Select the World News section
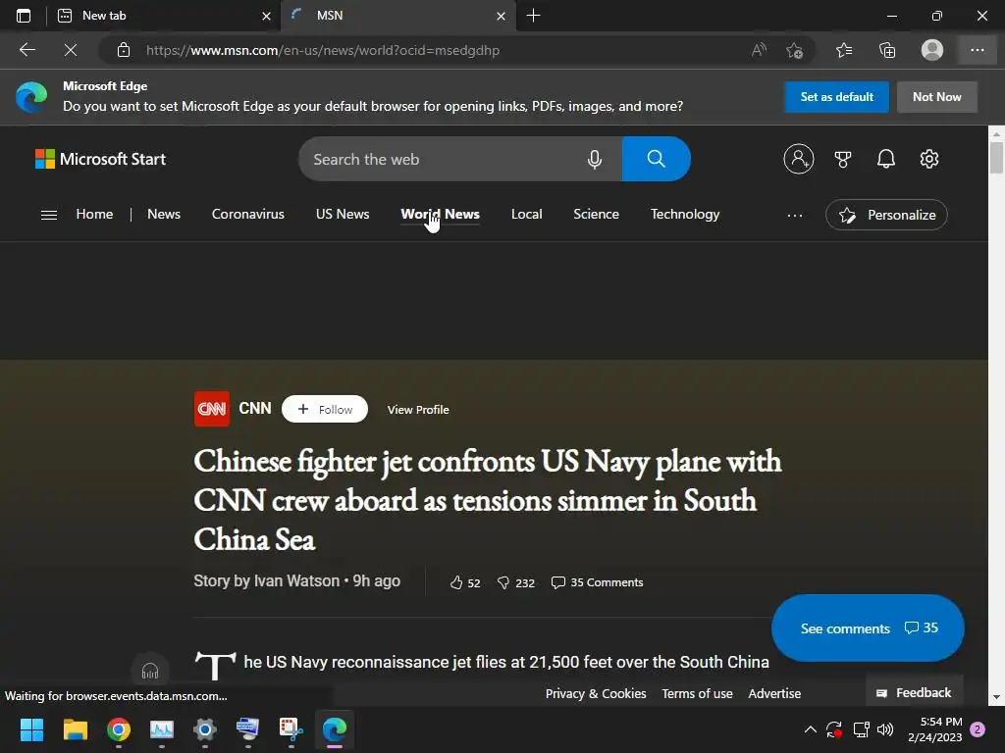The image size is (1005, 753). (x=440, y=214)
